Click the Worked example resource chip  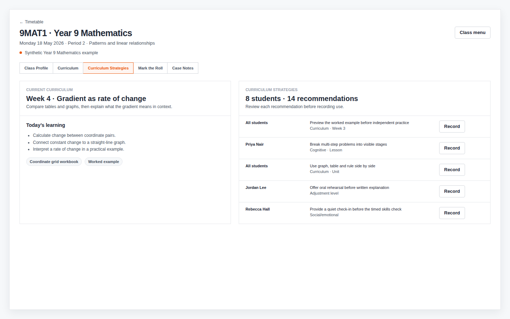click(x=103, y=162)
